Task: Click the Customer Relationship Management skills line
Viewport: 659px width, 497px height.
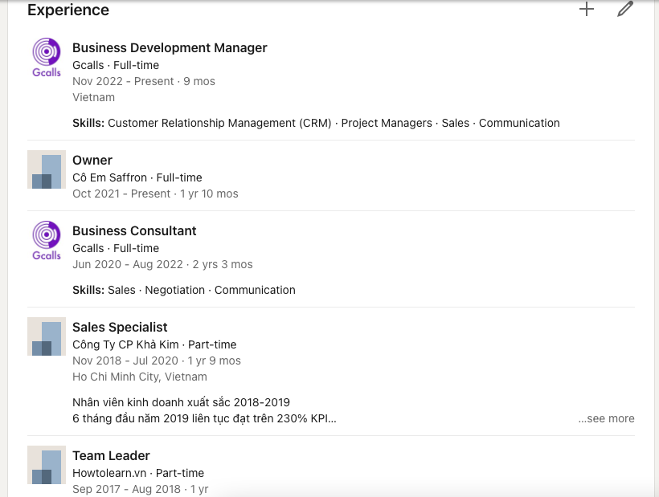Action: 316,123
